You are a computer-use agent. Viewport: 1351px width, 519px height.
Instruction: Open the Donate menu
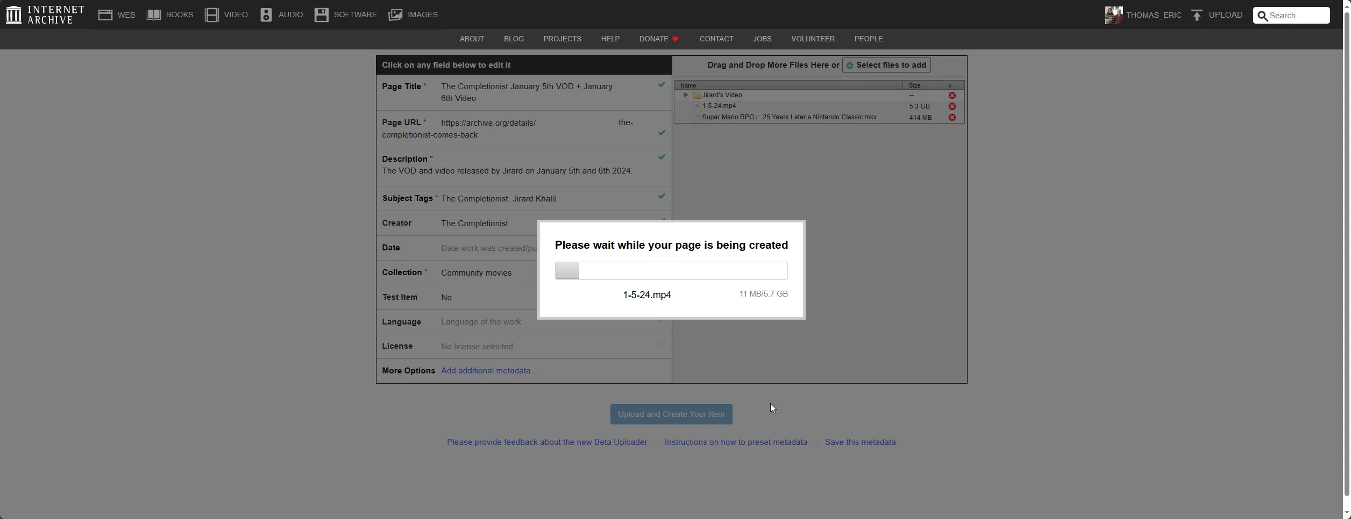[x=659, y=39]
